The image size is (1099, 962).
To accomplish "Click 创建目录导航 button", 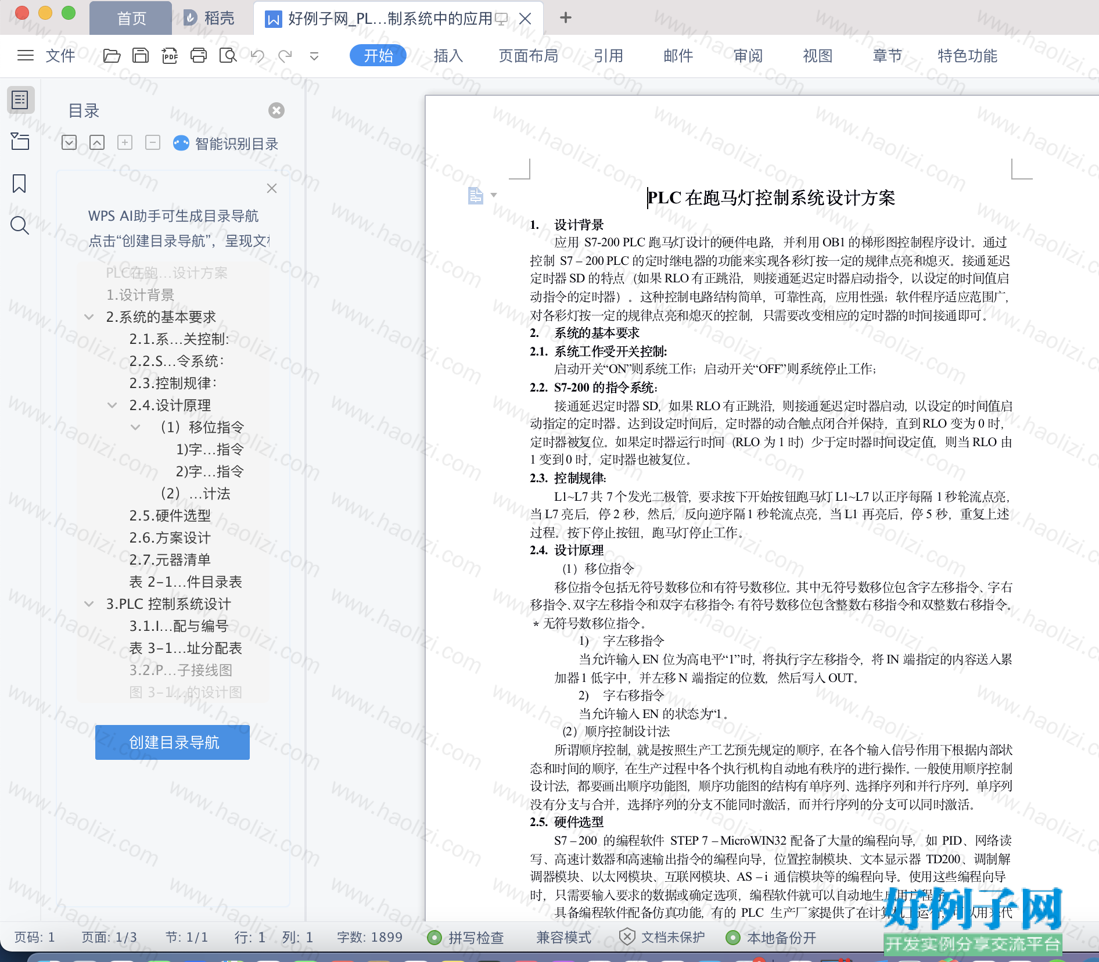I will [173, 742].
